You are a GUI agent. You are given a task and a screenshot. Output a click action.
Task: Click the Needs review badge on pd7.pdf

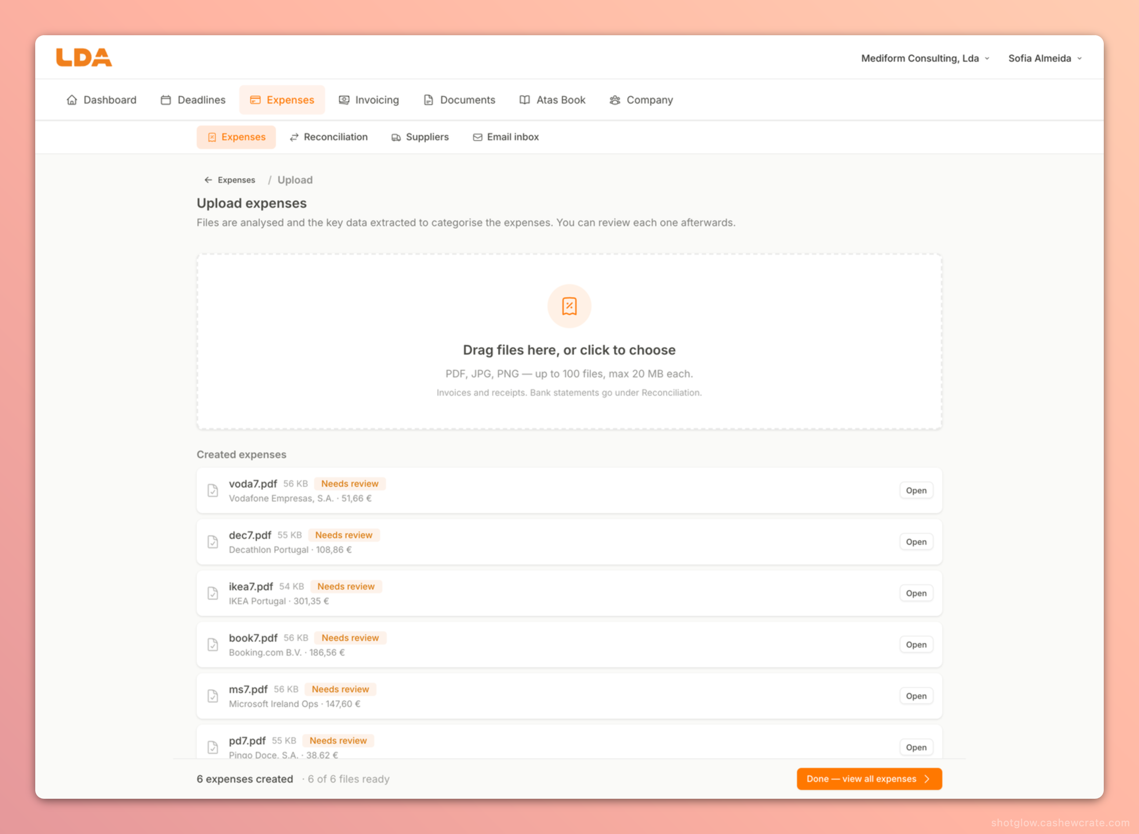click(x=338, y=741)
